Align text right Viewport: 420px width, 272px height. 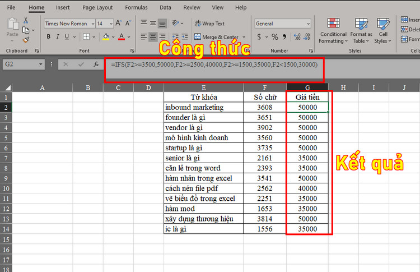click(x=162, y=36)
